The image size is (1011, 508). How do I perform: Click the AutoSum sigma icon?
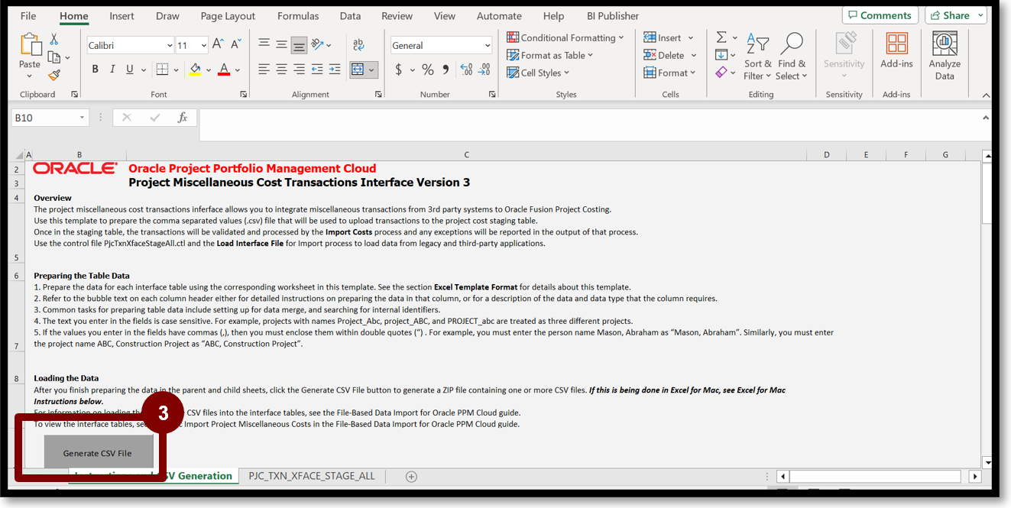721,37
